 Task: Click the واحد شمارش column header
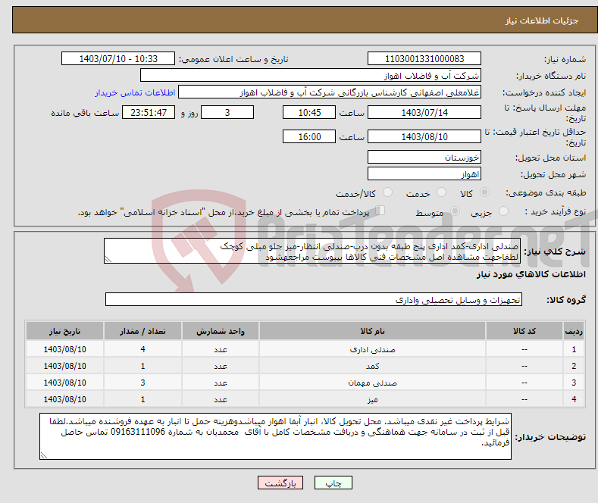[x=221, y=331]
